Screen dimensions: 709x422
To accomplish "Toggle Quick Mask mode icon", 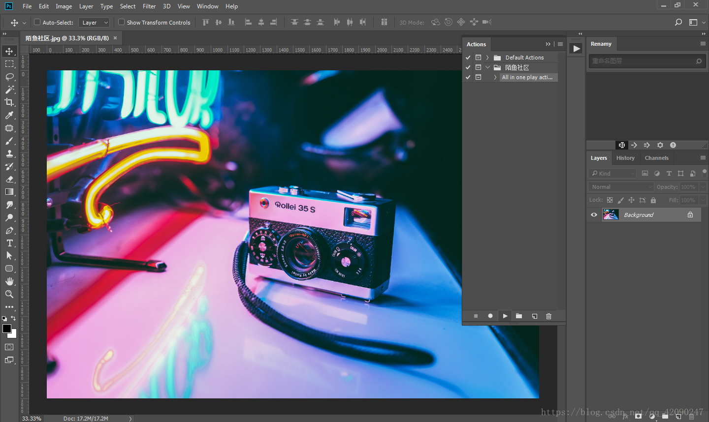I will pos(9,347).
